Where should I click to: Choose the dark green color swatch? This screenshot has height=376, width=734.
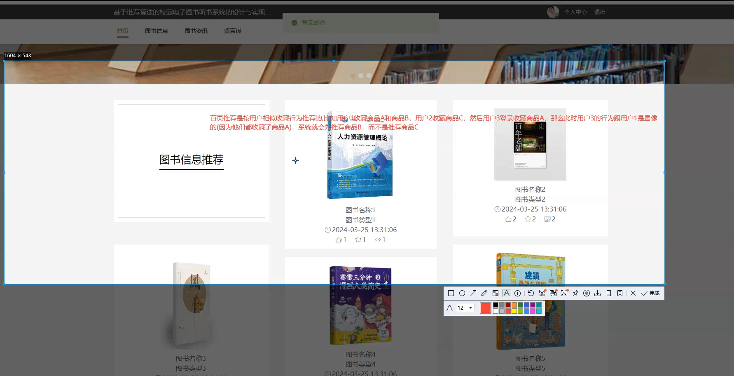point(521,305)
